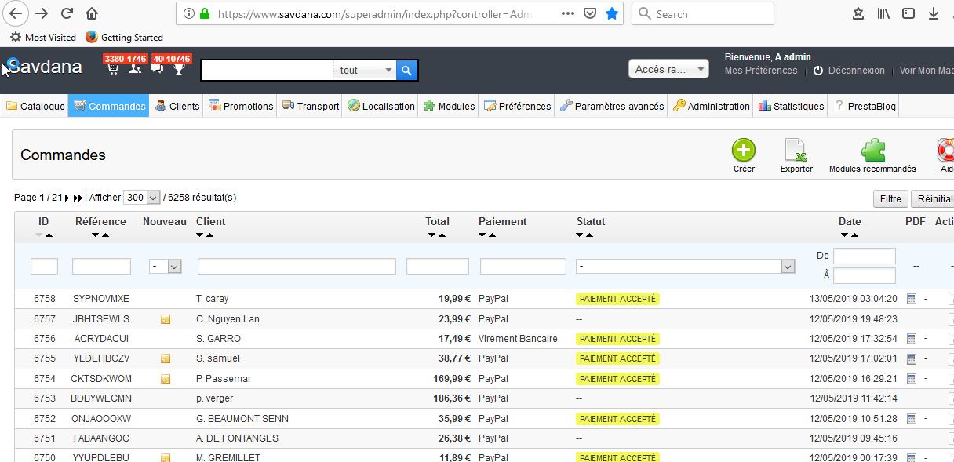Viewport: 954px width, 462px height.
Task: Click the Firefox bookmark star icon
Action: (612, 13)
